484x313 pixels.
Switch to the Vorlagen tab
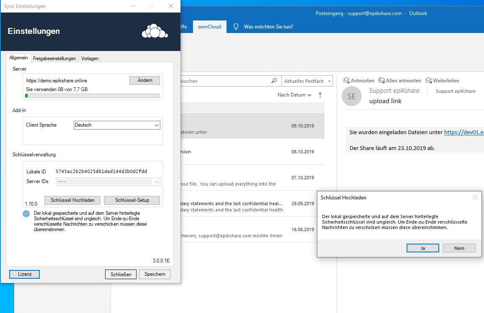click(x=90, y=58)
